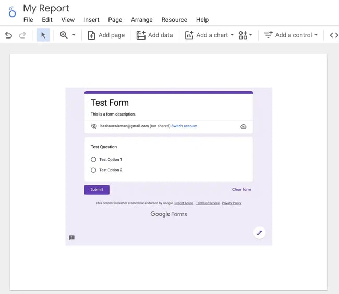Screen dimensions: 339x294
Task: Open the View menu
Action: pos(68,20)
